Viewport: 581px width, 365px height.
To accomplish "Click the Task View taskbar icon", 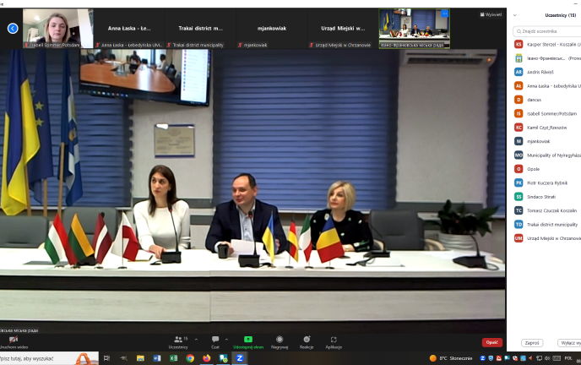I will [106, 358].
